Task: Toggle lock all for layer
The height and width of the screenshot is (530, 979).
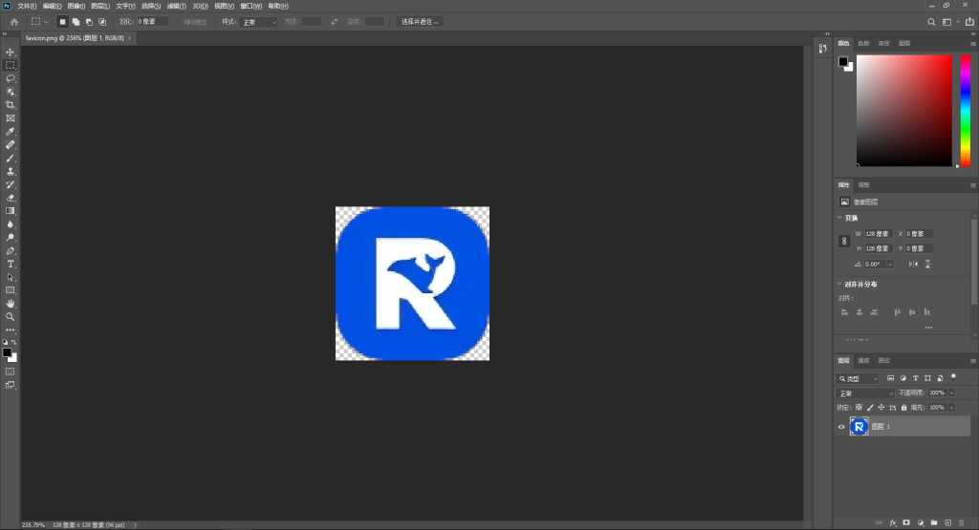Action: [x=903, y=408]
